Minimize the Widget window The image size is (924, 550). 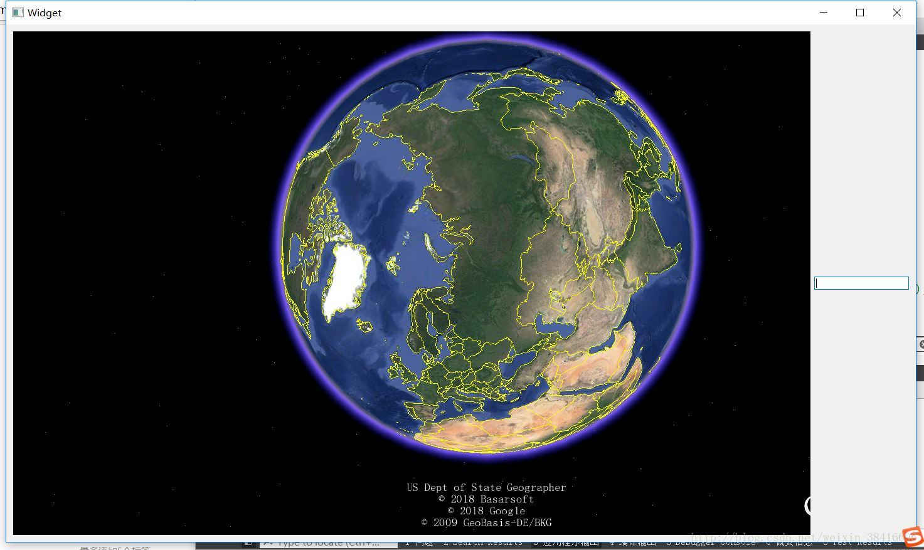[x=824, y=13]
